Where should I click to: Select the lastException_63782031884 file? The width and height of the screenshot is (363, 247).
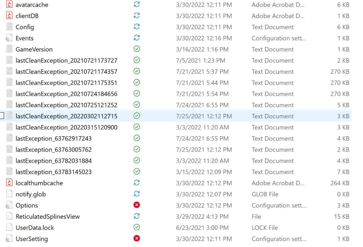point(53,161)
